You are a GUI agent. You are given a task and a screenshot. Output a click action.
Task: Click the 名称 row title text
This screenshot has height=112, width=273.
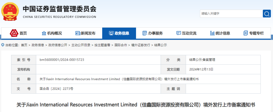click(x=119, y=79)
